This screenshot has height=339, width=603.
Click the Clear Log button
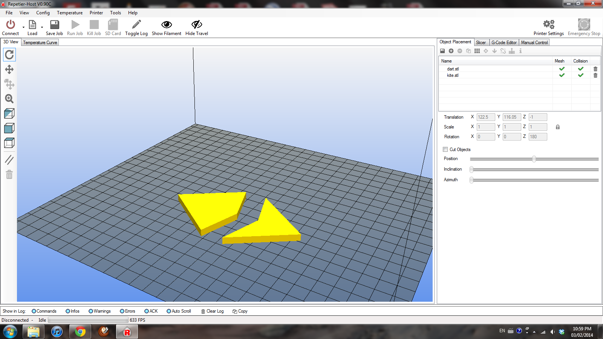tap(212, 311)
